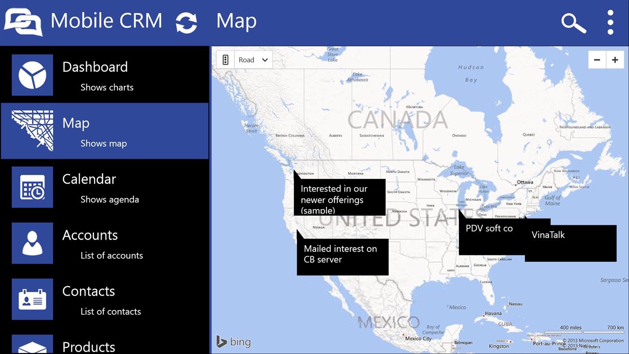This screenshot has width=629, height=354.
Task: Click the Accounts person icon
Action: [32, 243]
